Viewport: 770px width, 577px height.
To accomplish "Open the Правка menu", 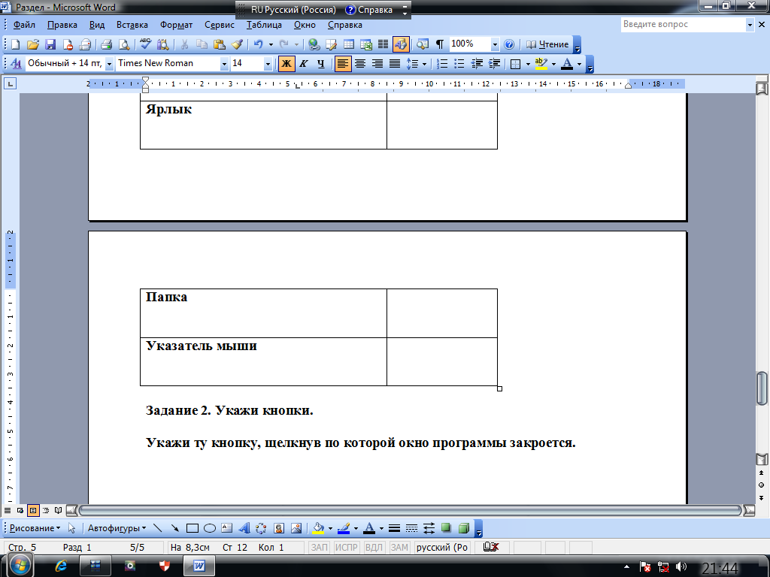I will (62, 25).
